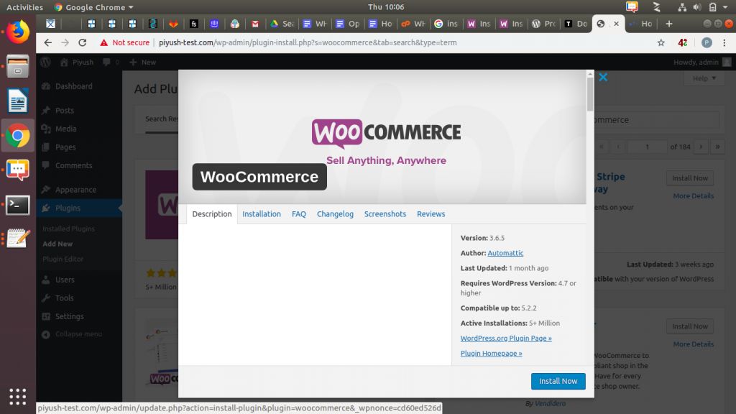Open Terminal from the dock

point(18,205)
